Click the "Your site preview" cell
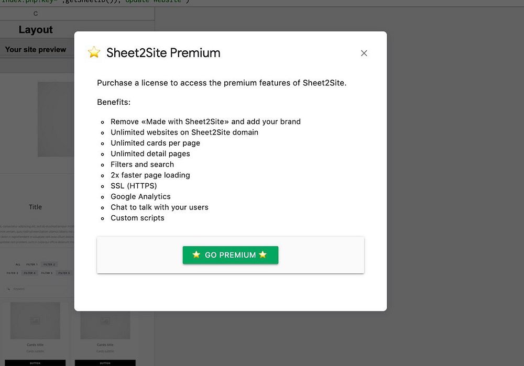 pos(36,50)
